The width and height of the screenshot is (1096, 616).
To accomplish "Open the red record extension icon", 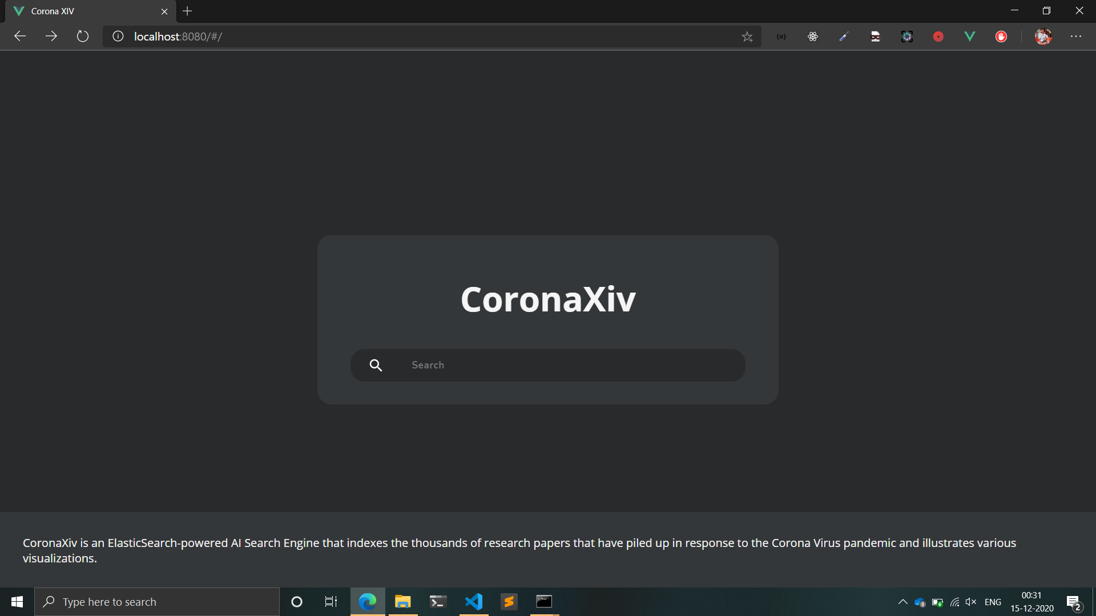I will tap(938, 37).
